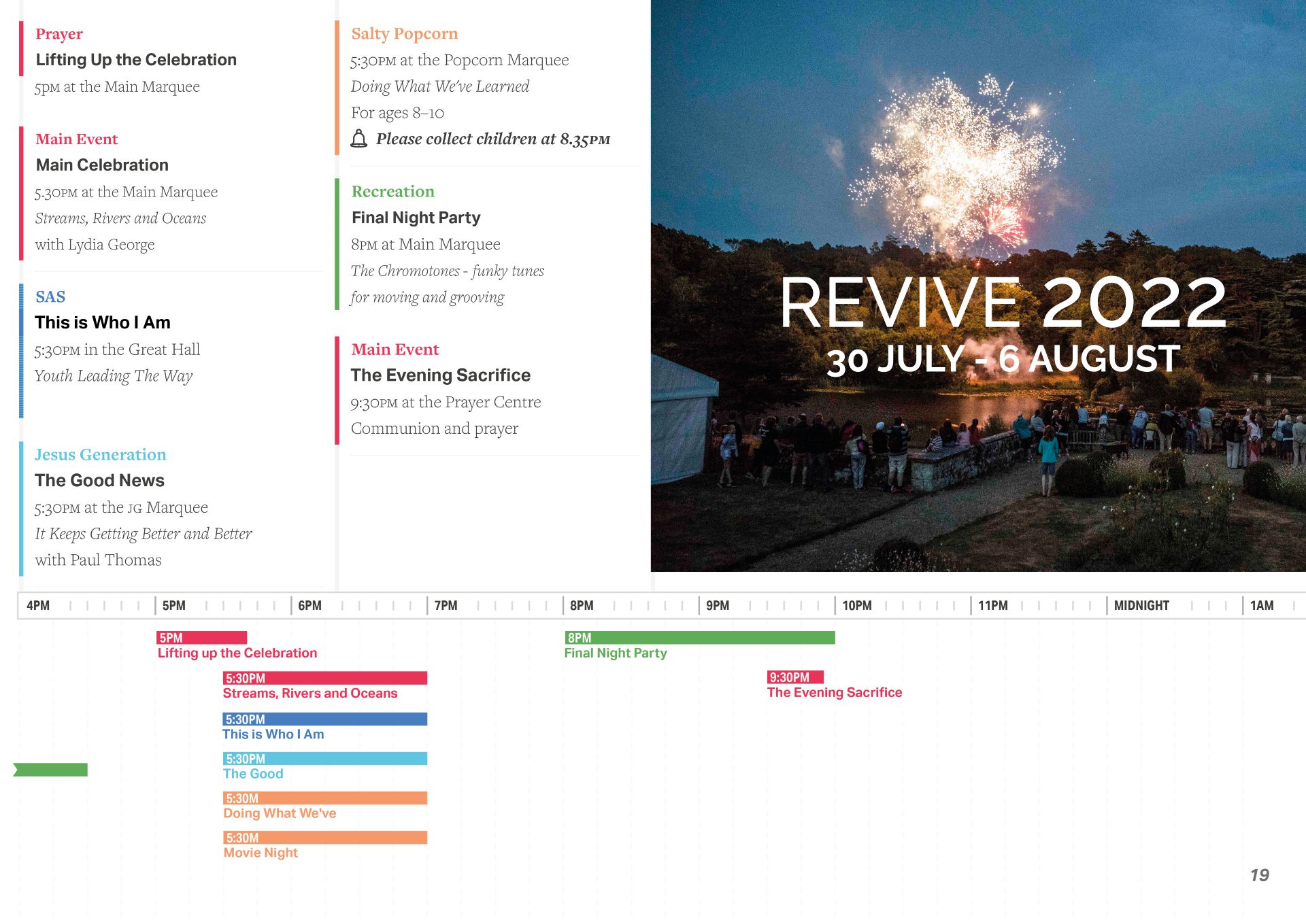Click the 'Streams, Rivers and Oceans' italic line
The width and height of the screenshot is (1306, 920).
coord(120,218)
